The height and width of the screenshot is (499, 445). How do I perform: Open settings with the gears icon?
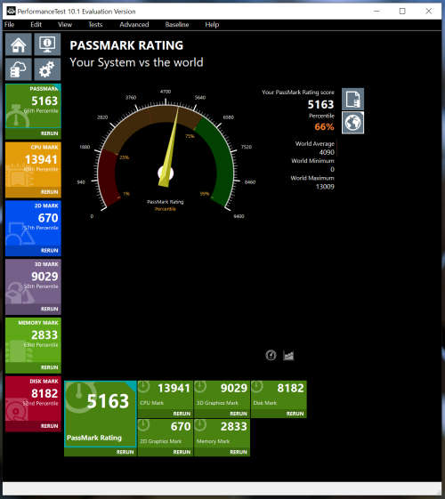tap(47, 69)
